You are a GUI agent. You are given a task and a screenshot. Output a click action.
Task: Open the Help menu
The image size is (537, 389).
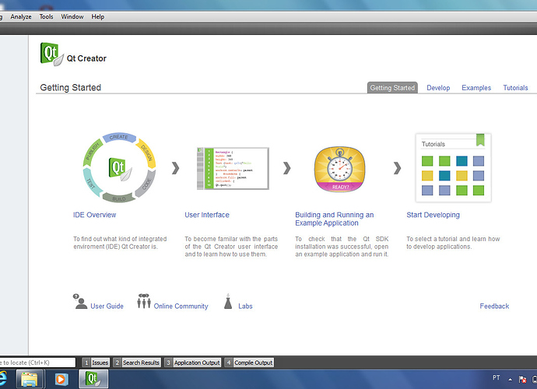coord(97,17)
